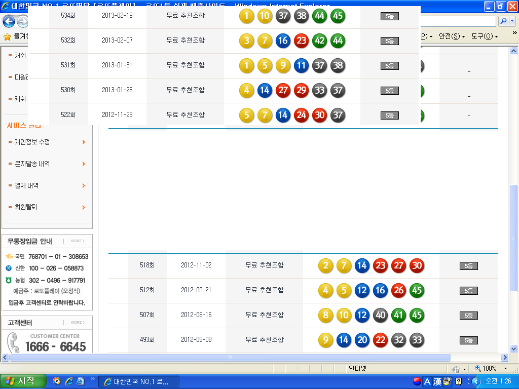Click the 5등 badge in row 493회
Image resolution: width=519 pixels, height=389 pixels.
468,340
